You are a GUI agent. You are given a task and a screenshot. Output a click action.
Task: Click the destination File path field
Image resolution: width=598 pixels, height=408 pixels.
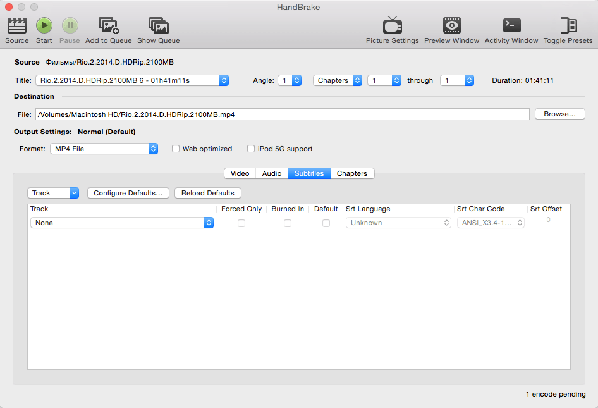pos(282,114)
